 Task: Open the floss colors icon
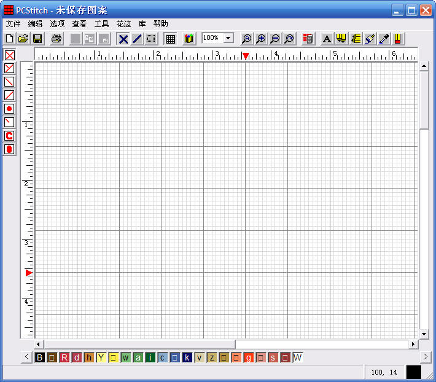(189, 39)
